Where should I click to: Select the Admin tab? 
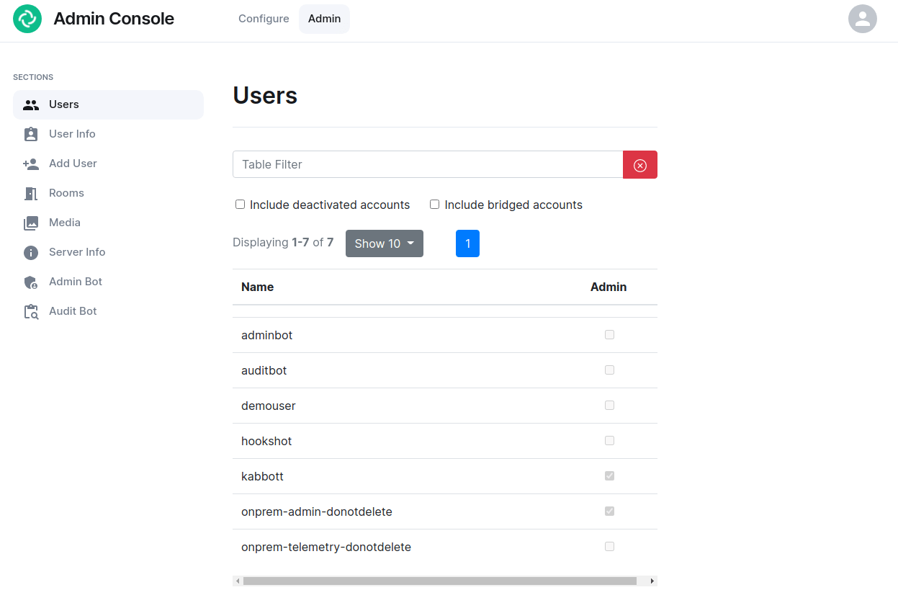(324, 19)
